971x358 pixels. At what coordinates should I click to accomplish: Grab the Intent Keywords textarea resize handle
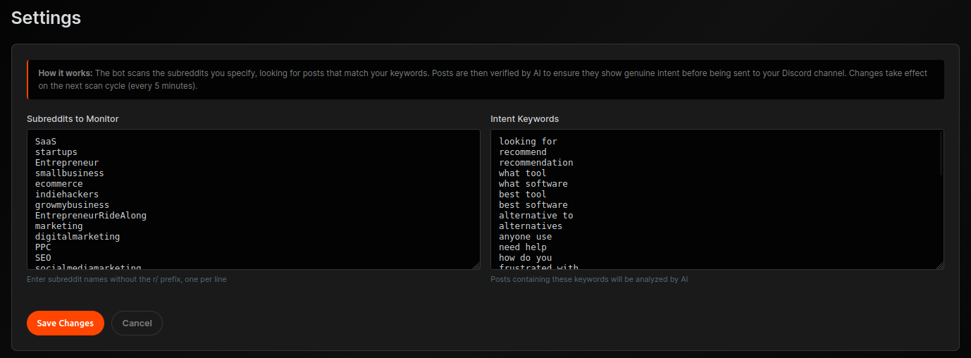point(939,265)
